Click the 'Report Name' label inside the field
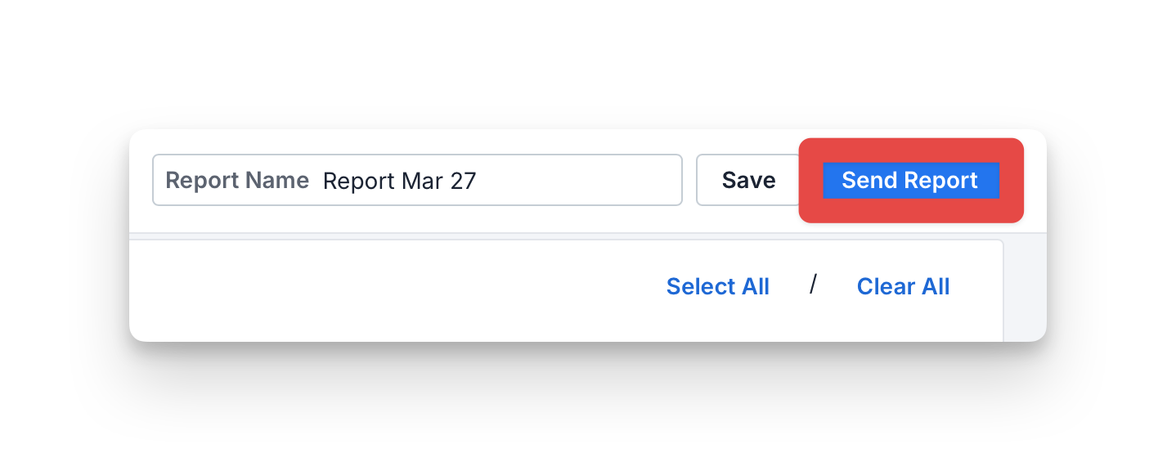The image size is (1176, 471). click(237, 180)
